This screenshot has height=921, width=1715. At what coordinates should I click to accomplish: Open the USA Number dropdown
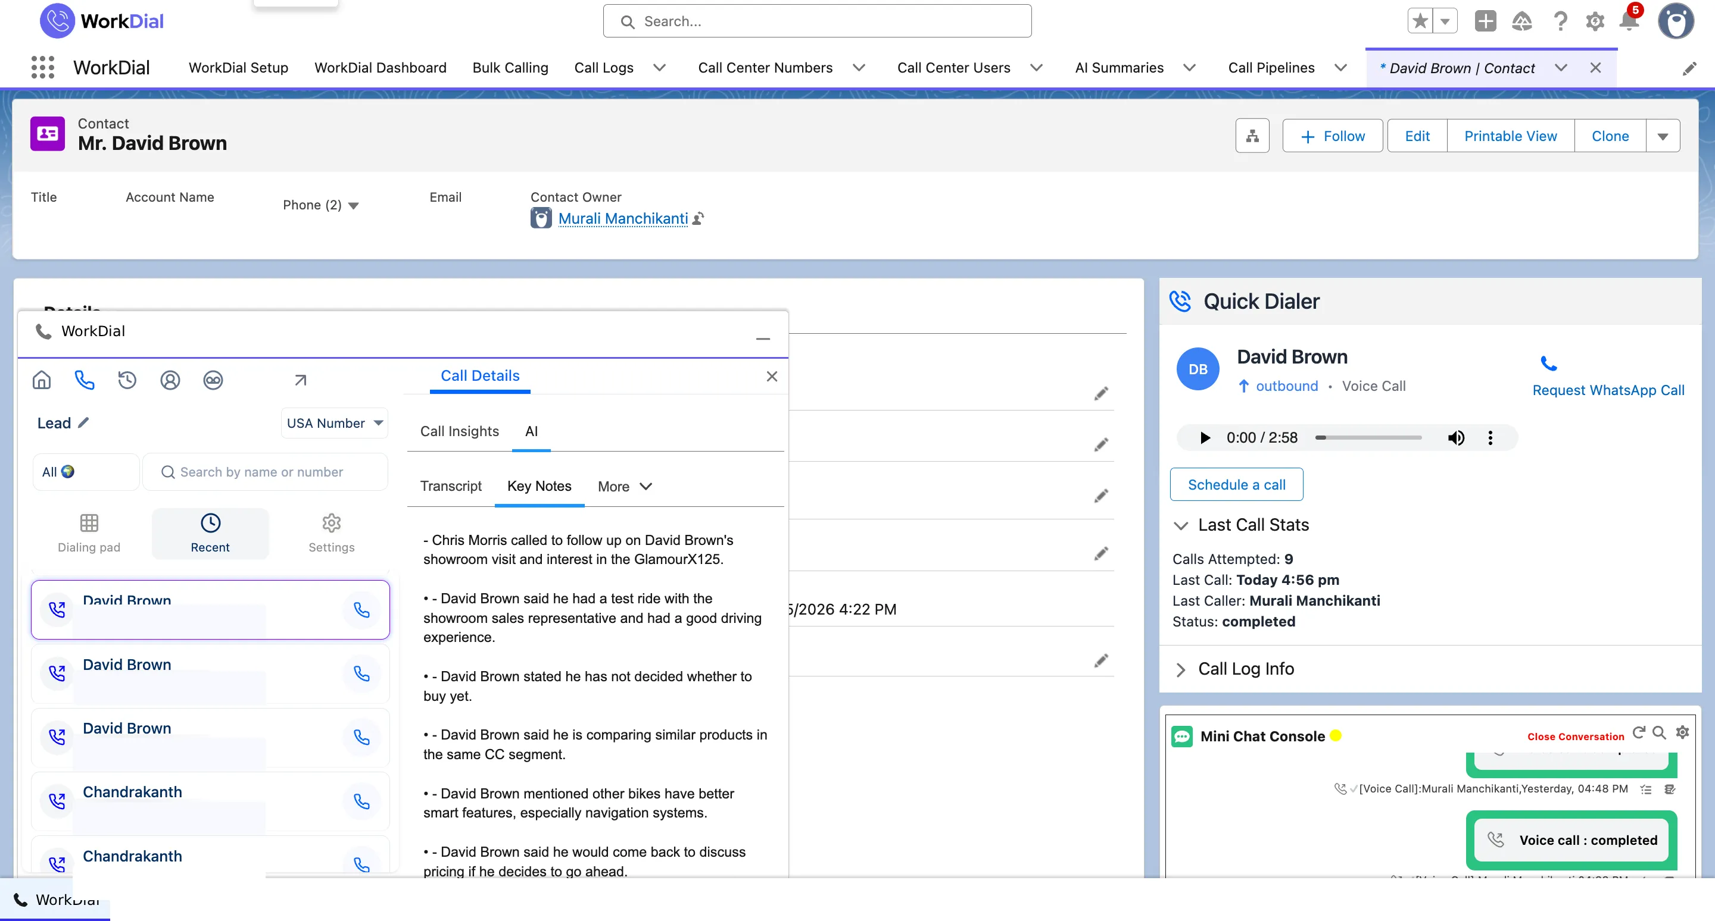click(334, 423)
